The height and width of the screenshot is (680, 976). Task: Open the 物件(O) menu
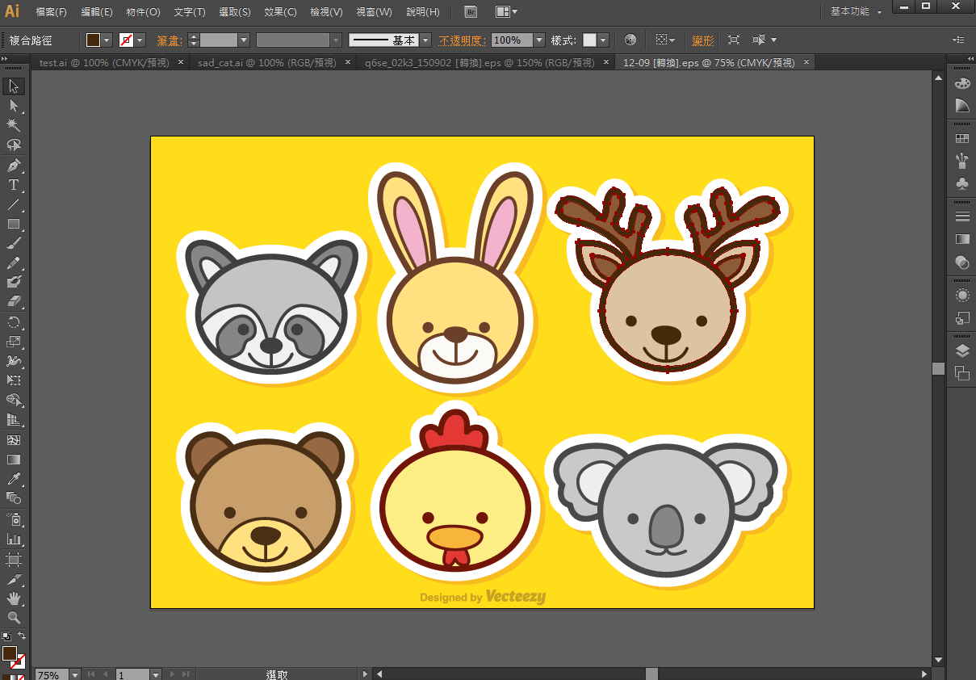click(x=143, y=12)
